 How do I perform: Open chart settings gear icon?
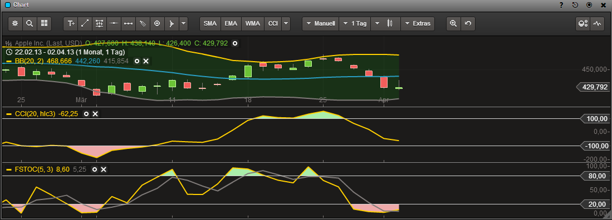point(15,23)
